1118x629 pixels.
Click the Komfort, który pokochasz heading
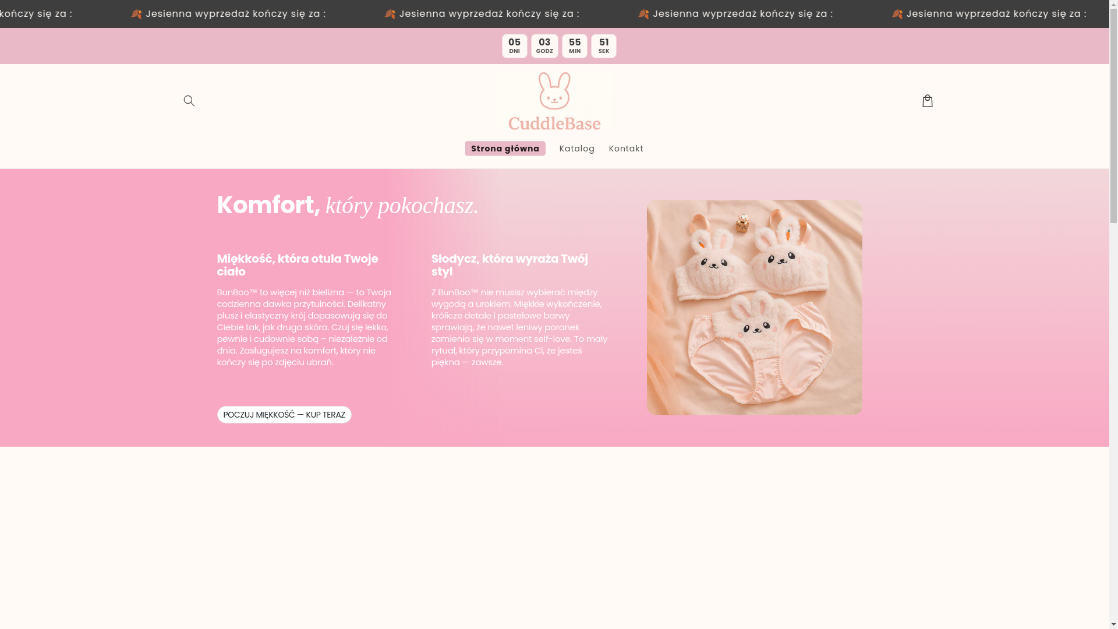[x=348, y=205]
